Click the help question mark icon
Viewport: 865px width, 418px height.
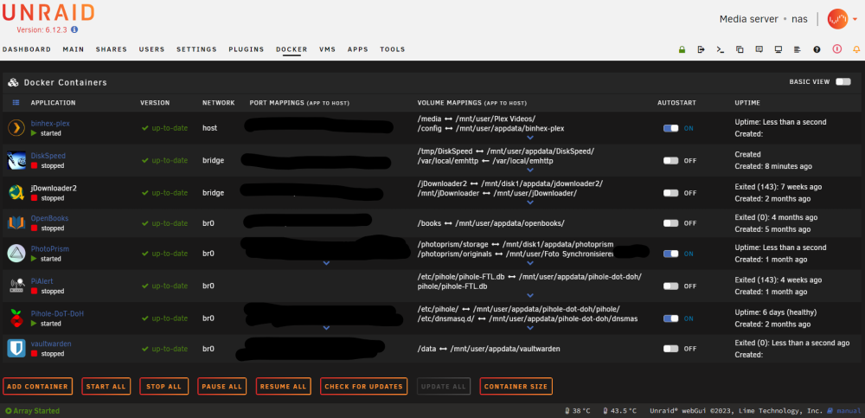[817, 49]
